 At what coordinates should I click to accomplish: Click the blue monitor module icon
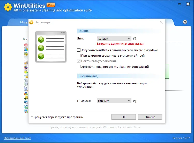[x=26, y=102]
